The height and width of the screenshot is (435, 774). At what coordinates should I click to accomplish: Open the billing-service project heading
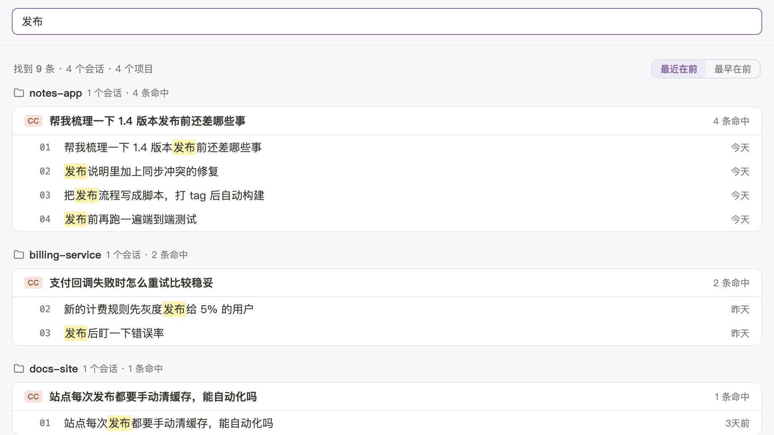pyautogui.click(x=65, y=255)
